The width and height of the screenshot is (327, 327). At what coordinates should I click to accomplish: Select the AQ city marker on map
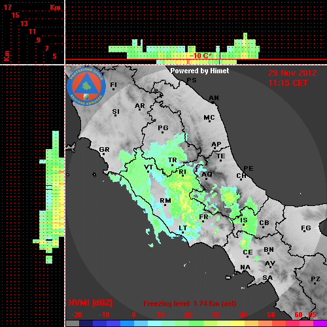pyautogui.click(x=207, y=179)
